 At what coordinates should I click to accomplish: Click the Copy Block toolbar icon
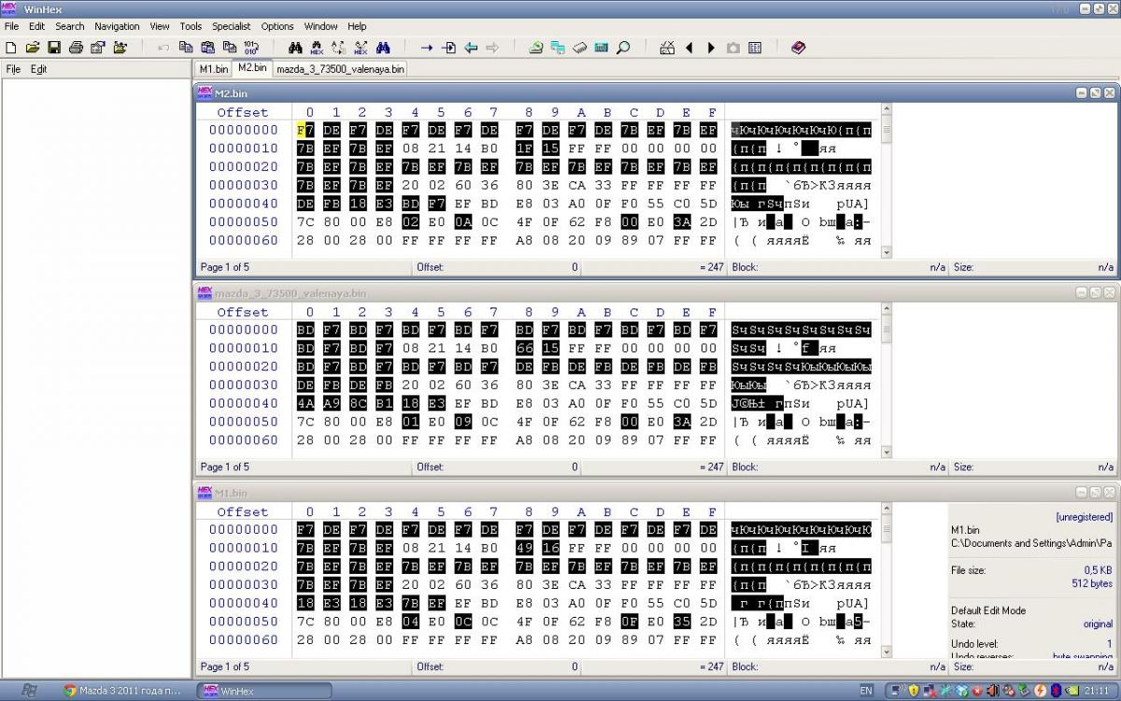(x=186, y=47)
